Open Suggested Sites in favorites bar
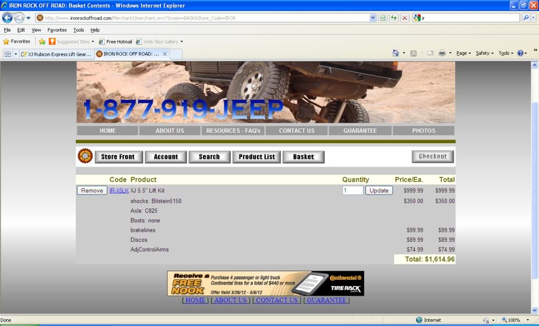Image resolution: width=539 pixels, height=326 pixels. (x=72, y=42)
